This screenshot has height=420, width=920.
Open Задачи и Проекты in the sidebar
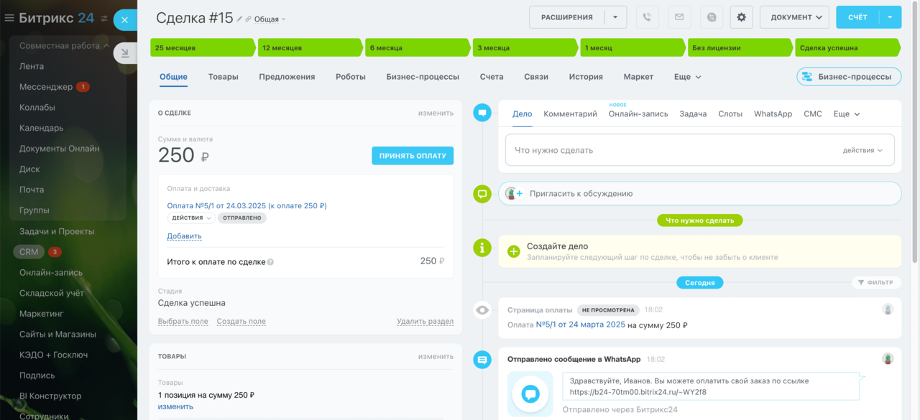pyautogui.click(x=57, y=231)
